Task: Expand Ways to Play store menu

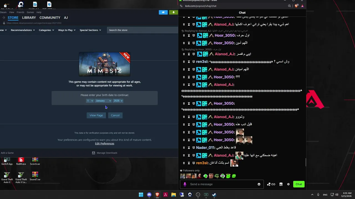Action: [x=67, y=30]
